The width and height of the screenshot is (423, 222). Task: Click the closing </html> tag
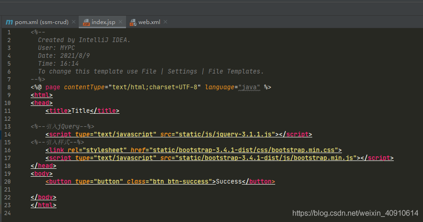[44, 205]
